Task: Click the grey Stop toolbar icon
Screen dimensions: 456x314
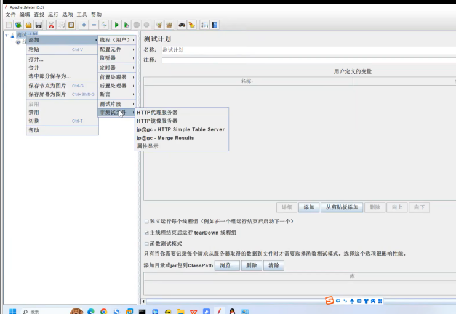Action: [x=137, y=25]
